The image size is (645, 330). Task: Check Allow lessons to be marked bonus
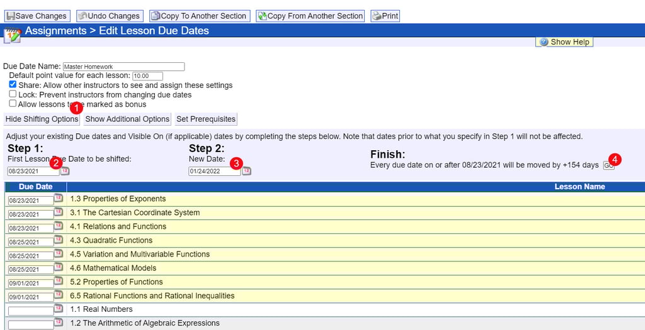[x=13, y=104]
